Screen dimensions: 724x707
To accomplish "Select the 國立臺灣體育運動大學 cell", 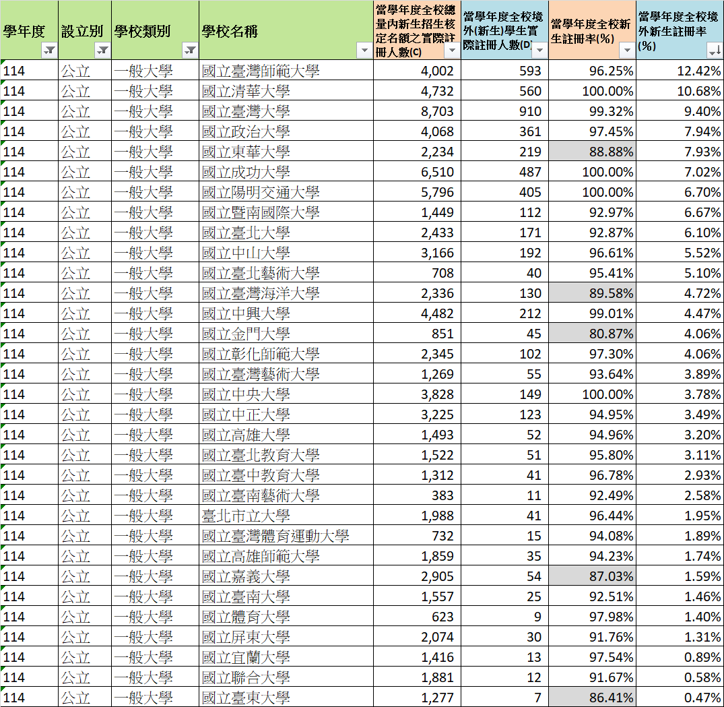I will (x=286, y=536).
